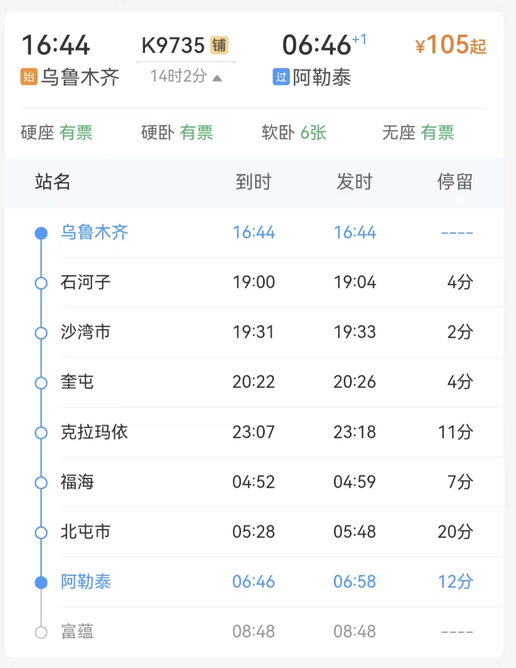Click the ¥105起 price label
Image resolution: width=516 pixels, height=668 pixels.
pyautogui.click(x=451, y=45)
